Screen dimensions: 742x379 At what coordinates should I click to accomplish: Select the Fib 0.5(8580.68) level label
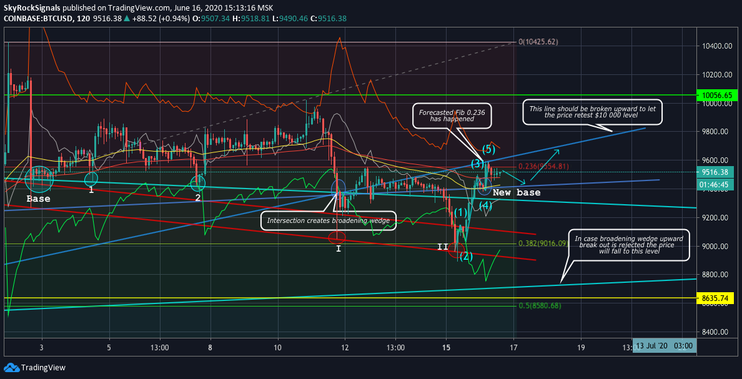point(540,306)
